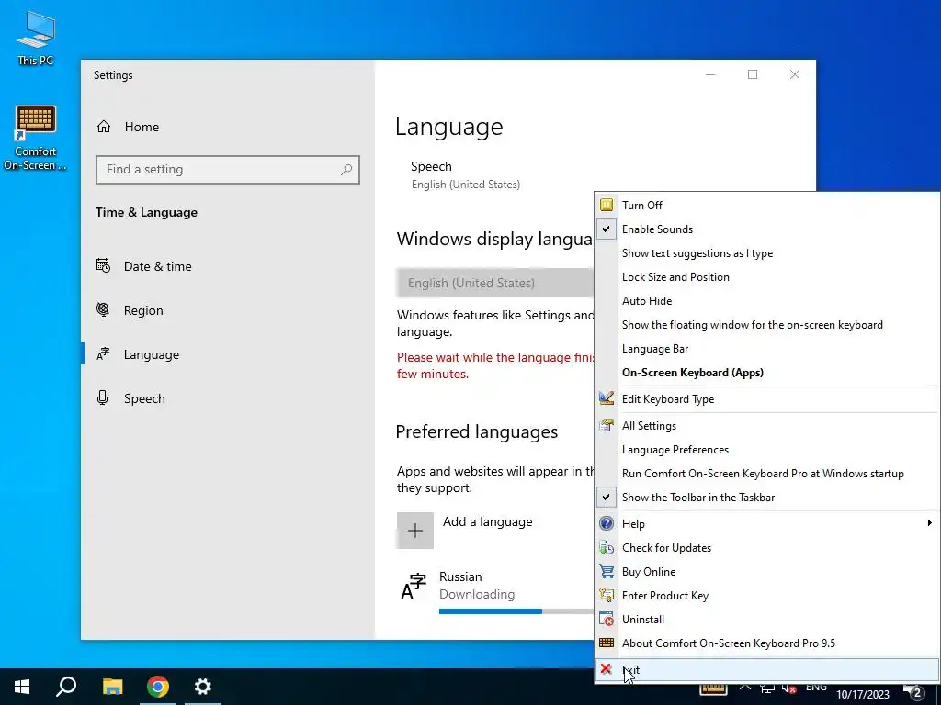Select the Russian language entry
This screenshot has height=705, width=941.
(x=495, y=594)
